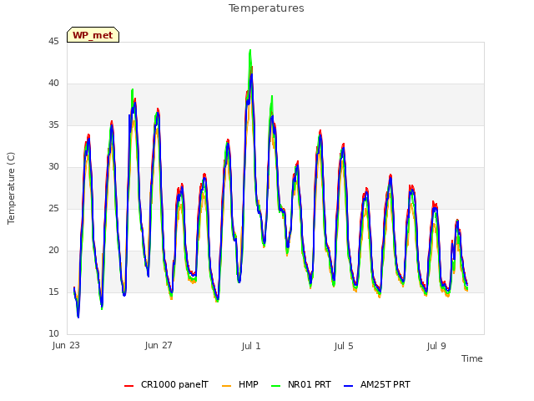Click the 25 y-axis tick label
The height and width of the screenshot is (401, 534).
pyautogui.click(x=53, y=208)
